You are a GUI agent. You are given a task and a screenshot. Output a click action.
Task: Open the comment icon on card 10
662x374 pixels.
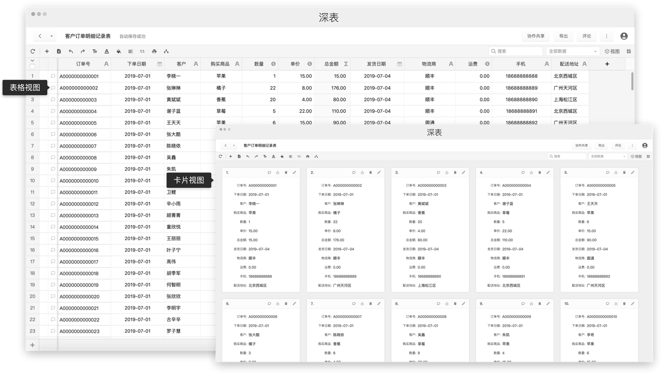tap(608, 303)
